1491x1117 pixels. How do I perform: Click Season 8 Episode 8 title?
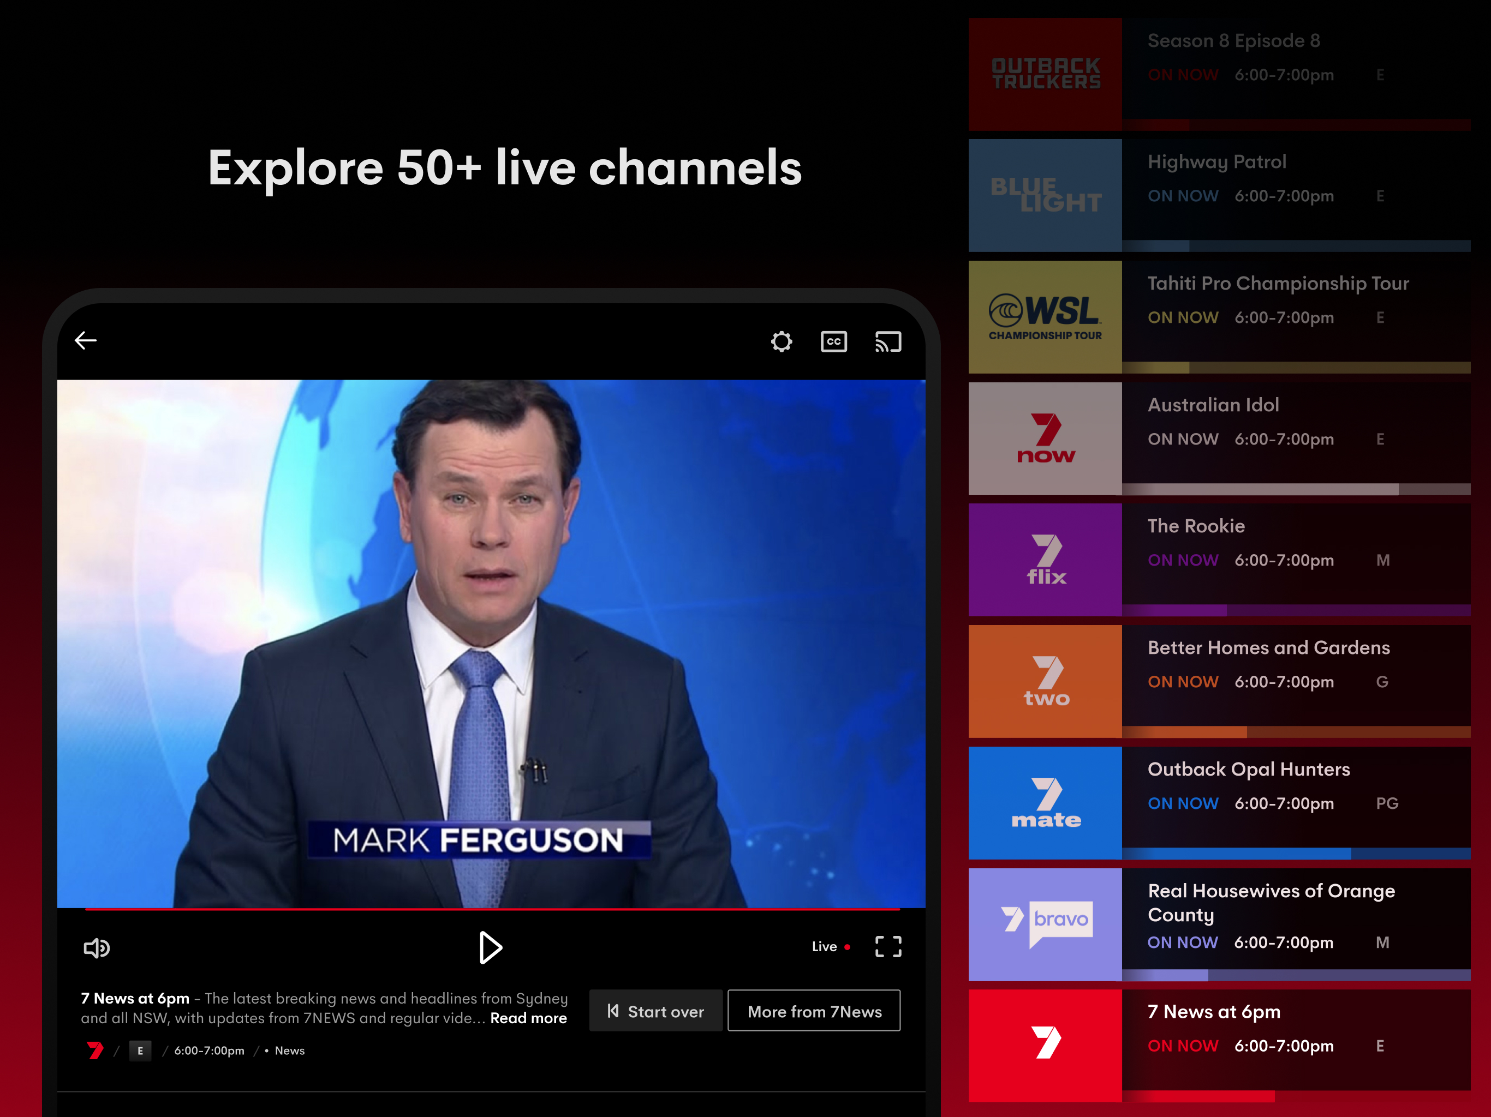coord(1233,40)
